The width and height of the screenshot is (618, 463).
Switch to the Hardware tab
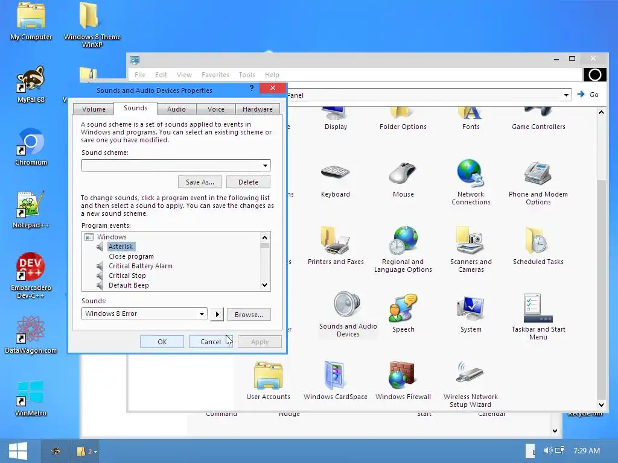(257, 109)
